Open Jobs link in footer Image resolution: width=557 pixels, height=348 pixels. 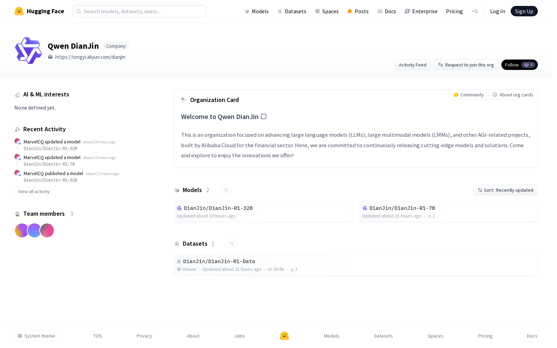(240, 336)
